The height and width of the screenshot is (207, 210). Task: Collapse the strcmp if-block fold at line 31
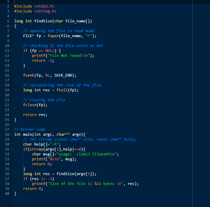(11, 149)
